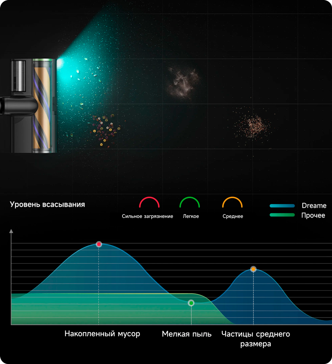Click the upward arrow atop vertical axis

11,231
